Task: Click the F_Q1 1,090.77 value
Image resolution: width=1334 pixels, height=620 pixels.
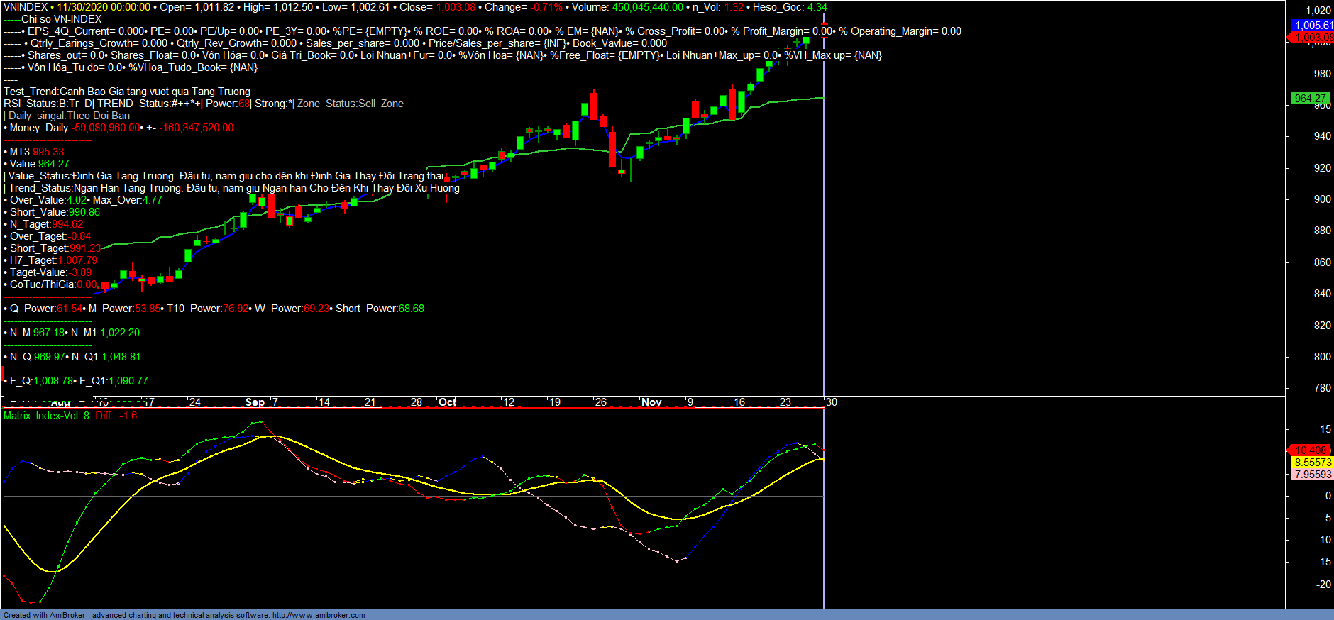Action: [128, 381]
